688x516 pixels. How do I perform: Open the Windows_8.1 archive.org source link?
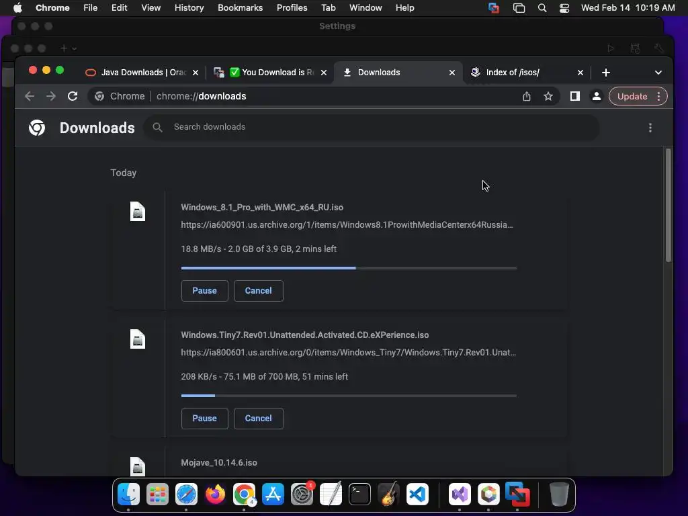point(347,224)
